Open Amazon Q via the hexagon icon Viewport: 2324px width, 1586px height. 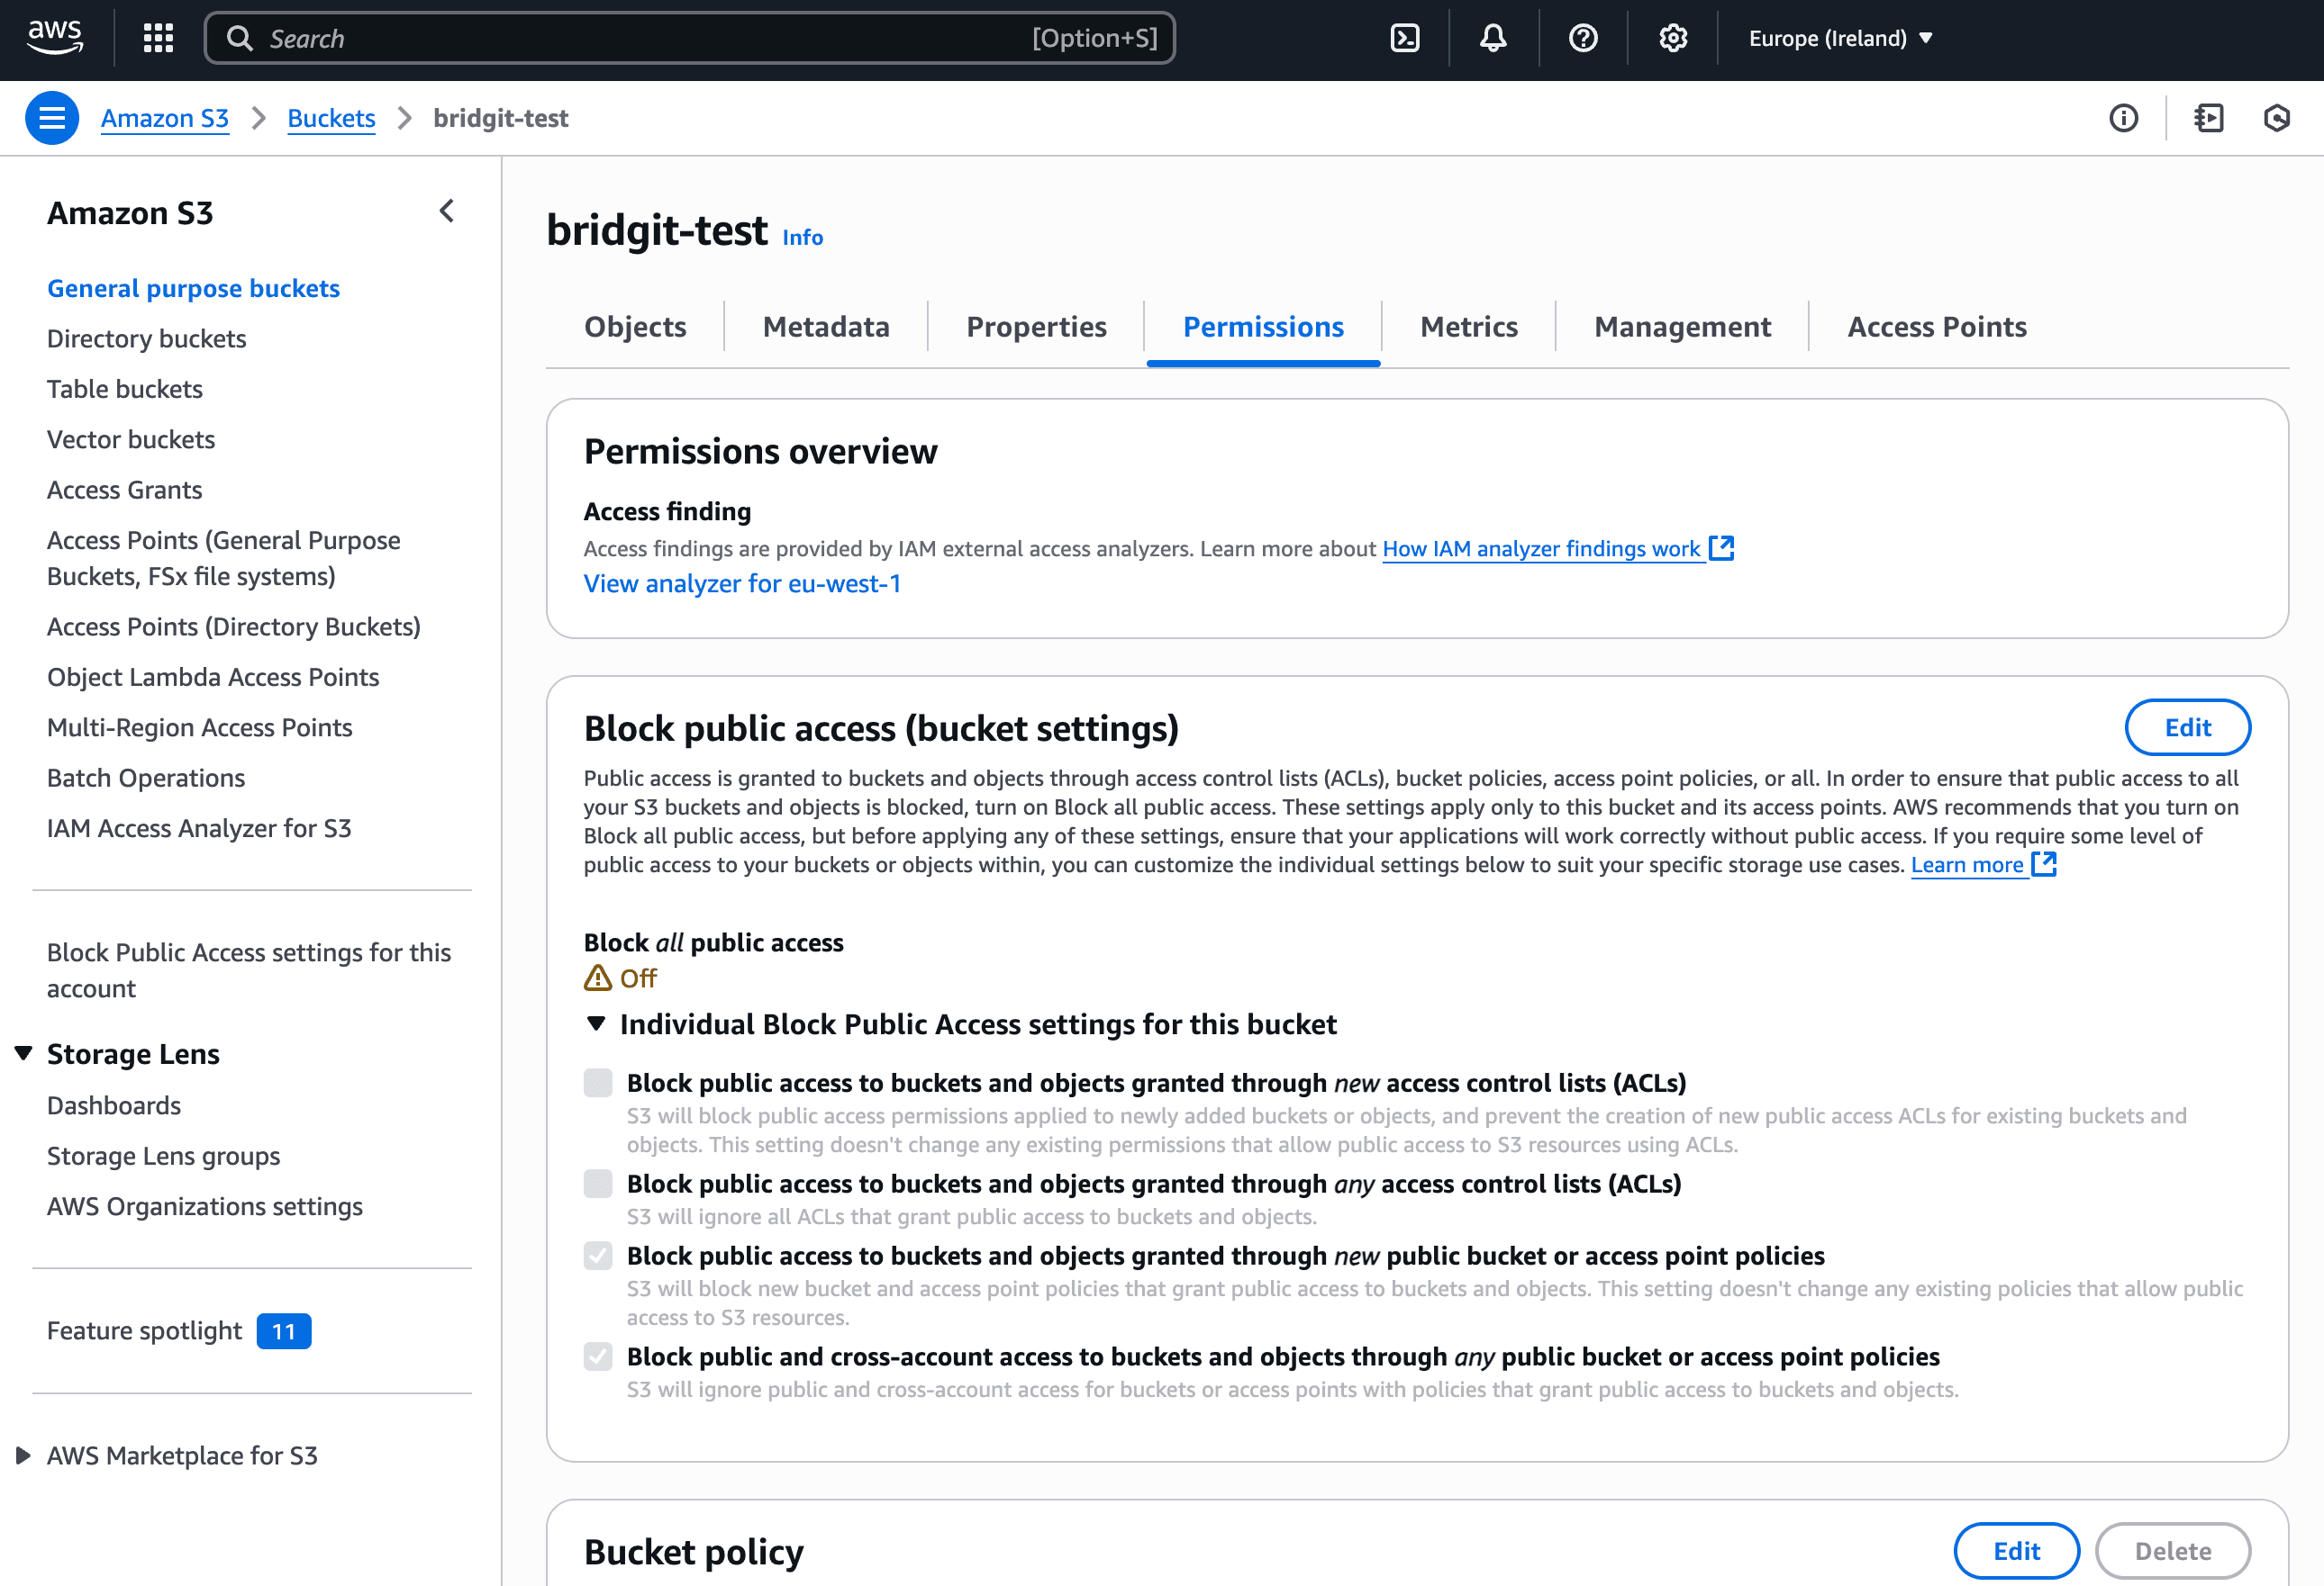2276,118
